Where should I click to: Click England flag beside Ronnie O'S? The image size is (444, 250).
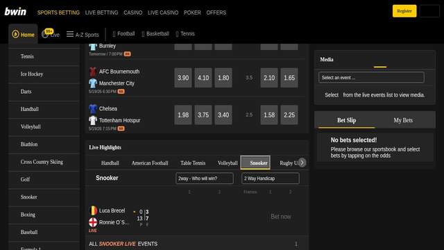coord(93,222)
